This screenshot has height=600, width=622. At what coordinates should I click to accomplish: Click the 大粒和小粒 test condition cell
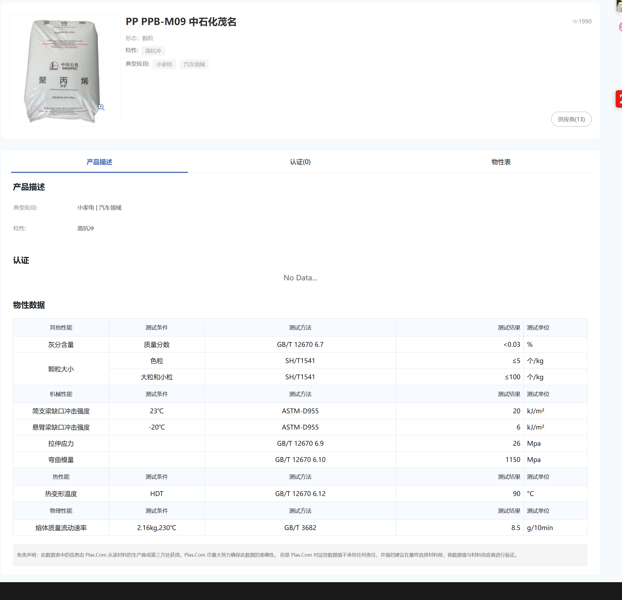coord(157,377)
